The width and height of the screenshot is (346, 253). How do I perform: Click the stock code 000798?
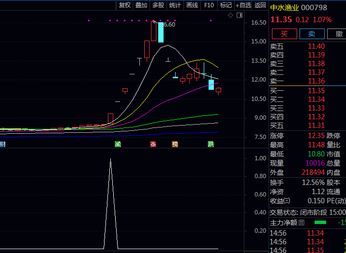click(314, 8)
